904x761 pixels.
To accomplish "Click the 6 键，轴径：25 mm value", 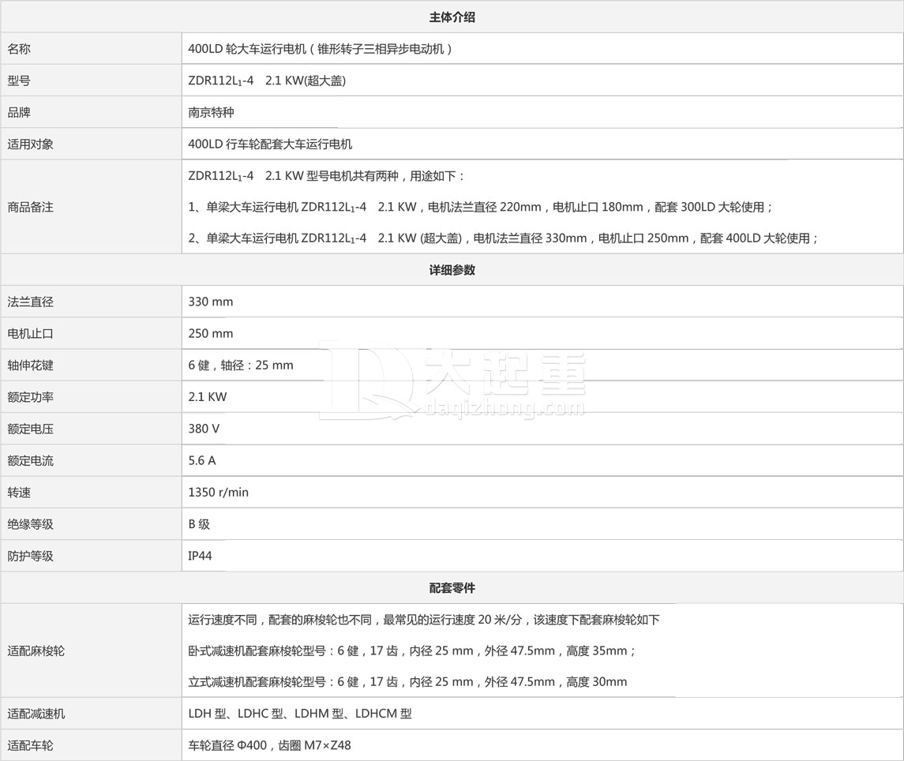I will pyautogui.click(x=241, y=365).
